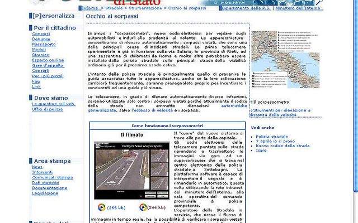Open the Italy map thumbnail of sorpassometri

tap(285, 60)
